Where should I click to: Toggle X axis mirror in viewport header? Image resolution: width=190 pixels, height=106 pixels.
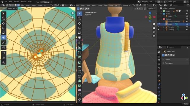tap(137, 9)
